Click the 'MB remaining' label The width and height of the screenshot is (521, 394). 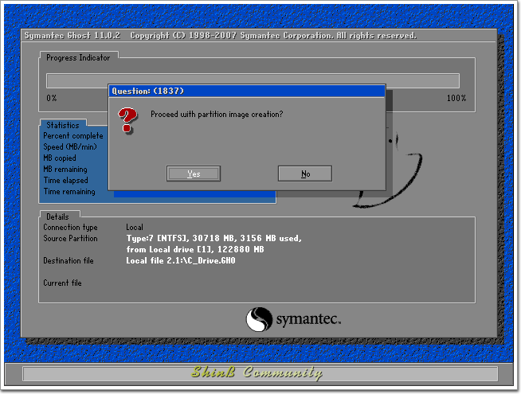(65, 170)
